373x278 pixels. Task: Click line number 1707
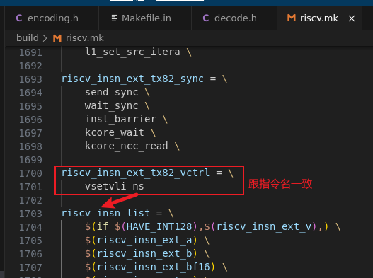[x=30, y=267]
